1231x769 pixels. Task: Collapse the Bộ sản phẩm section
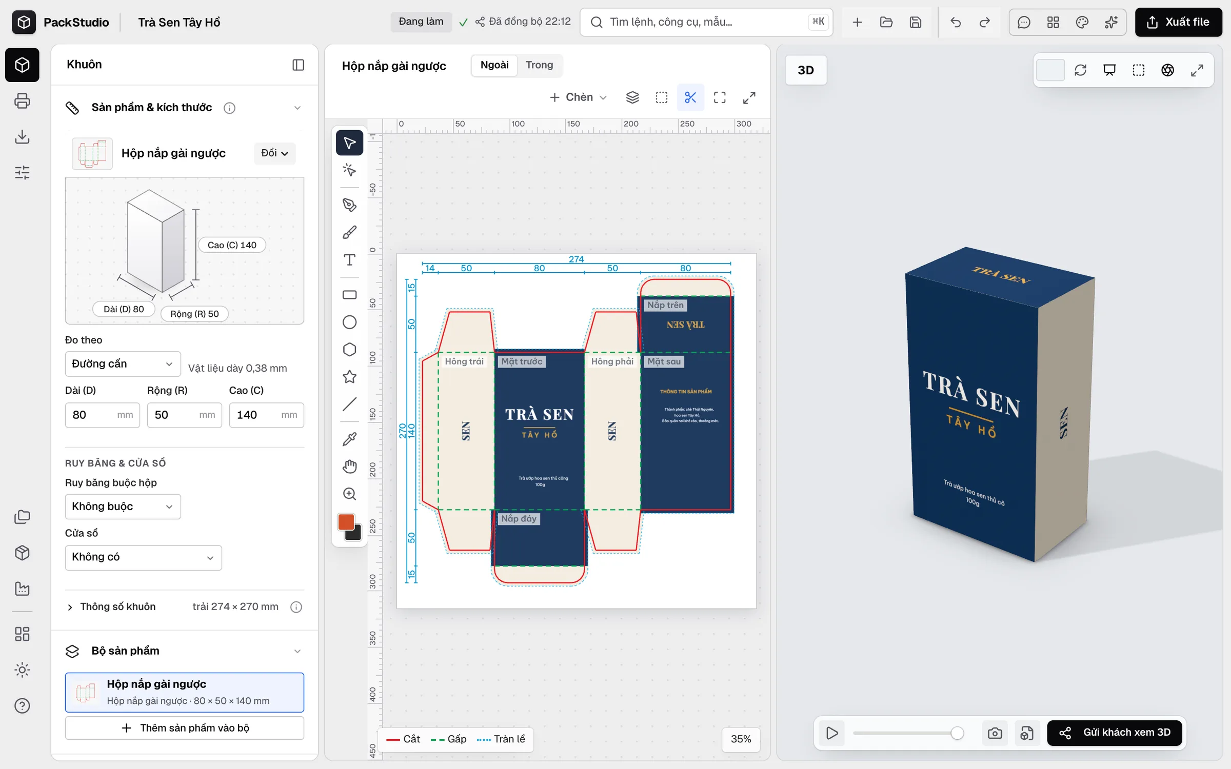(x=297, y=651)
